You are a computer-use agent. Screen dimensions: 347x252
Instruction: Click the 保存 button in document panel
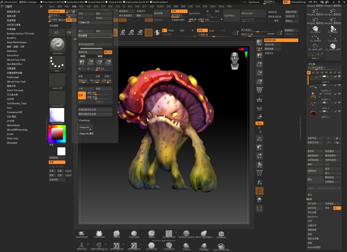click(104, 14)
